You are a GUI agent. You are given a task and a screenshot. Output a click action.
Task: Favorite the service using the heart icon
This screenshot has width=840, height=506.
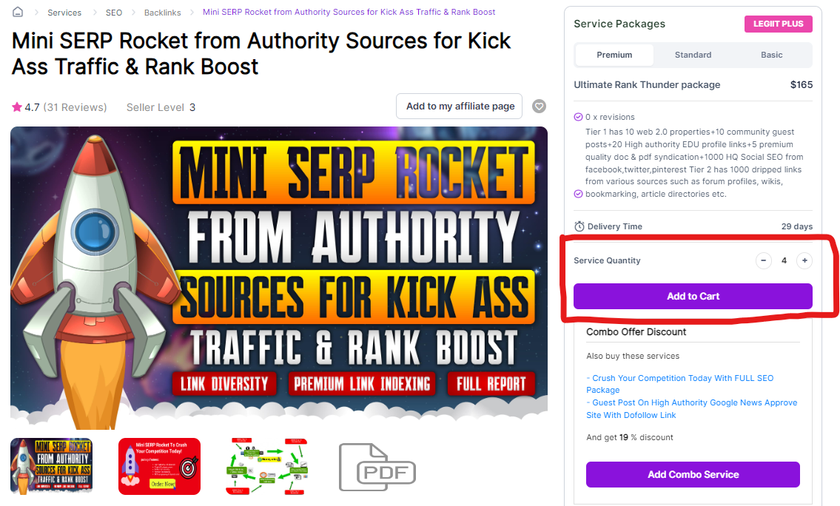539,106
